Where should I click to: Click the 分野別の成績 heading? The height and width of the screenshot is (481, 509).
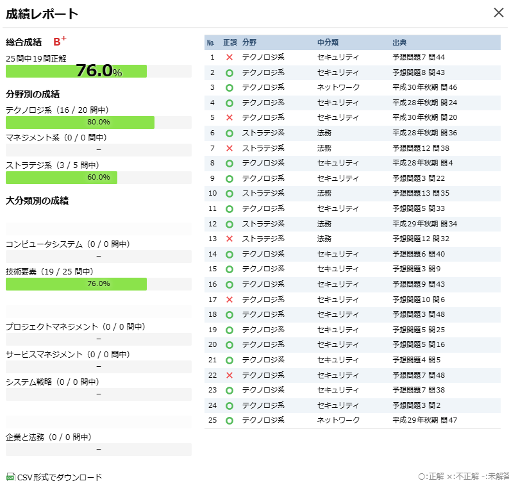(33, 94)
